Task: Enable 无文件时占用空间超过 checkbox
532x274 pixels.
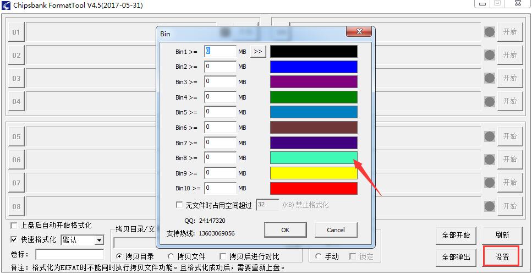Action: 179,205
